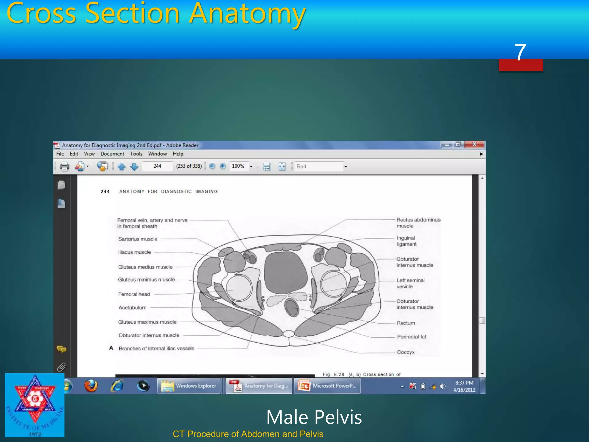The width and height of the screenshot is (589, 442).
Task: Click the battery tray icon
Action: [423, 386]
